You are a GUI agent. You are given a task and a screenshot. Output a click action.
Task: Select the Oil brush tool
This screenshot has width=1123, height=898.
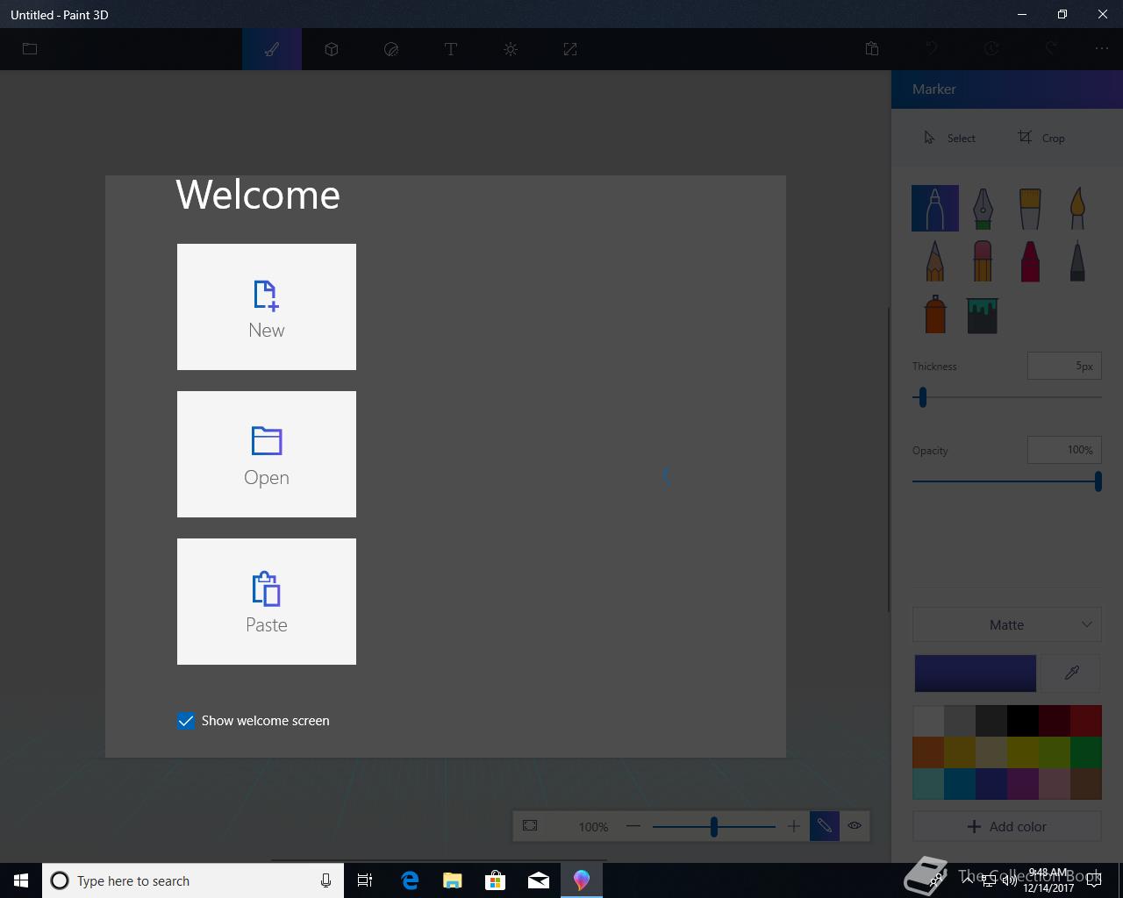point(1030,208)
